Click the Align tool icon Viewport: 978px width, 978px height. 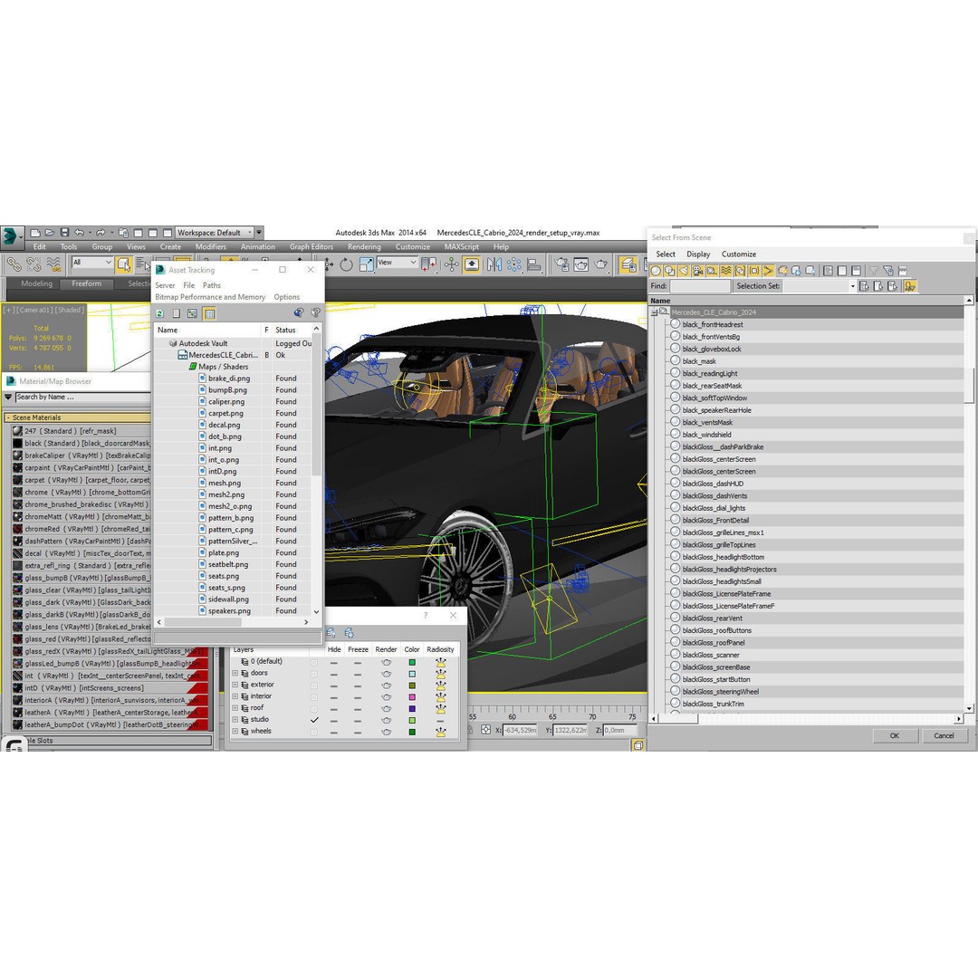pos(534,264)
